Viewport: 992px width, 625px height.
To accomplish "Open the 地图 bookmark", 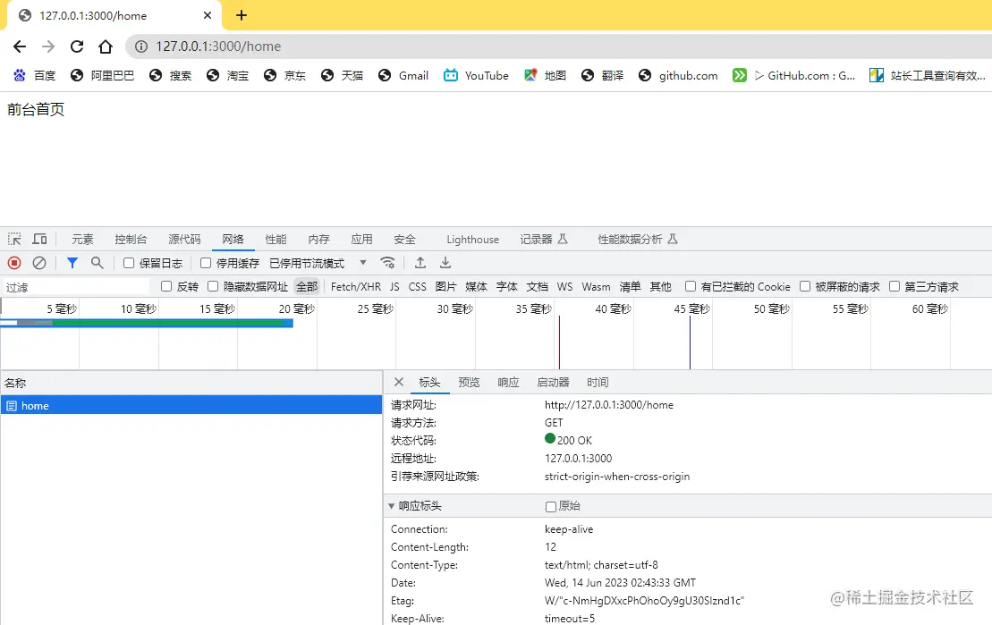I will coord(545,75).
